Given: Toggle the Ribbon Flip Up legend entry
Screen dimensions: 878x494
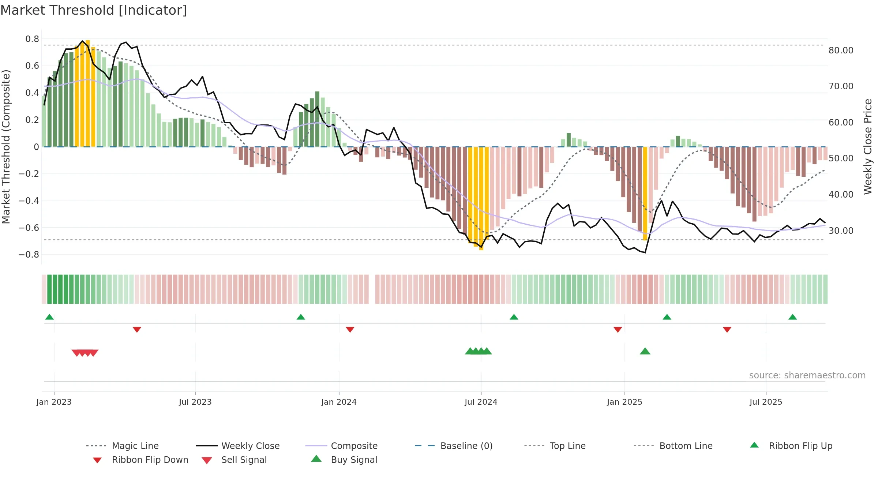Looking at the screenshot, I should pyautogui.click(x=791, y=446).
